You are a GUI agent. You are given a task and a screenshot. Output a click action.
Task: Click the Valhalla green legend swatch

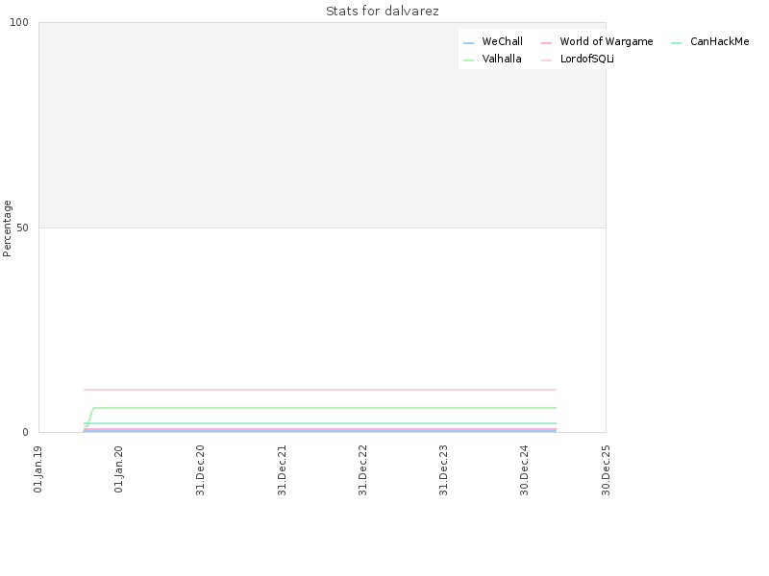click(468, 60)
